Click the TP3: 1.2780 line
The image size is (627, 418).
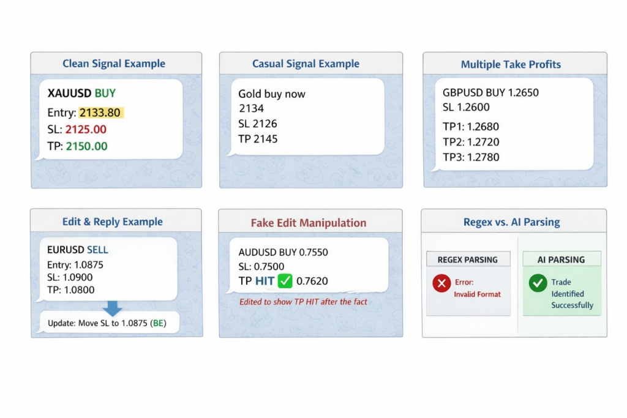click(471, 157)
